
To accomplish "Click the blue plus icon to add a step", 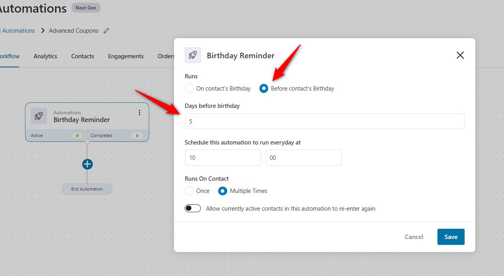I will pos(87,164).
